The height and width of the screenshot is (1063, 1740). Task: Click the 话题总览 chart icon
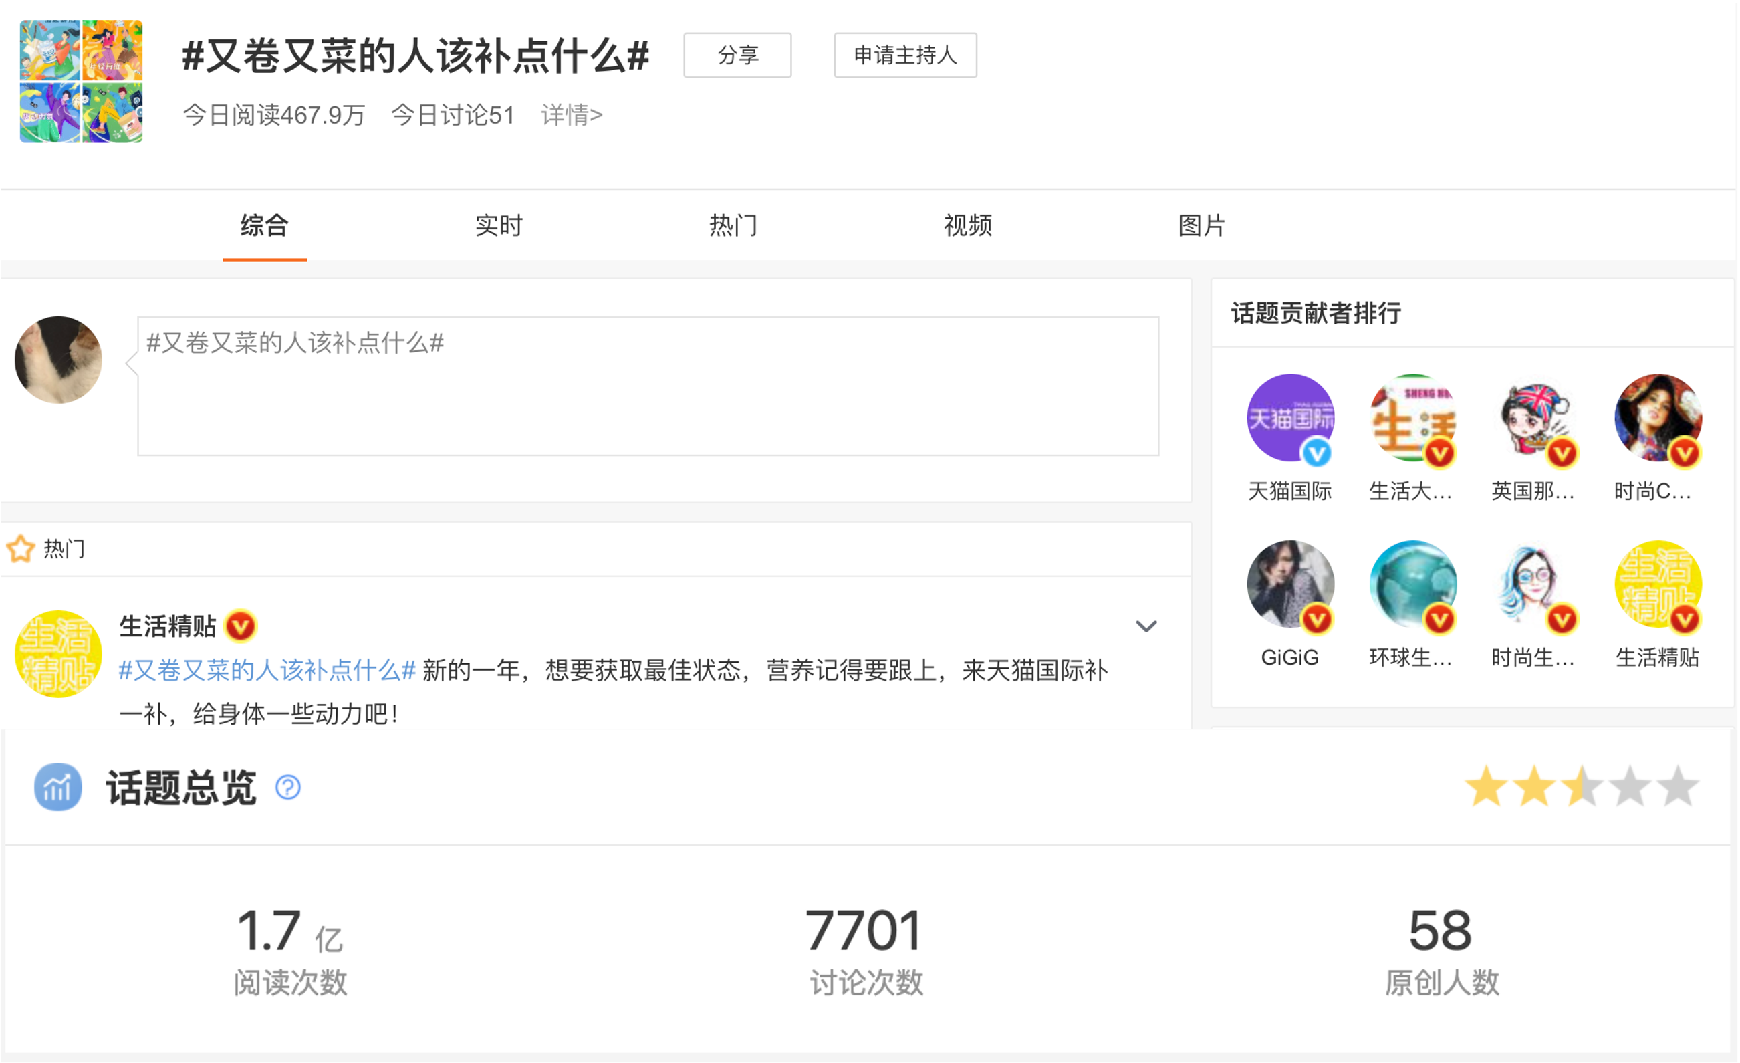tap(57, 786)
